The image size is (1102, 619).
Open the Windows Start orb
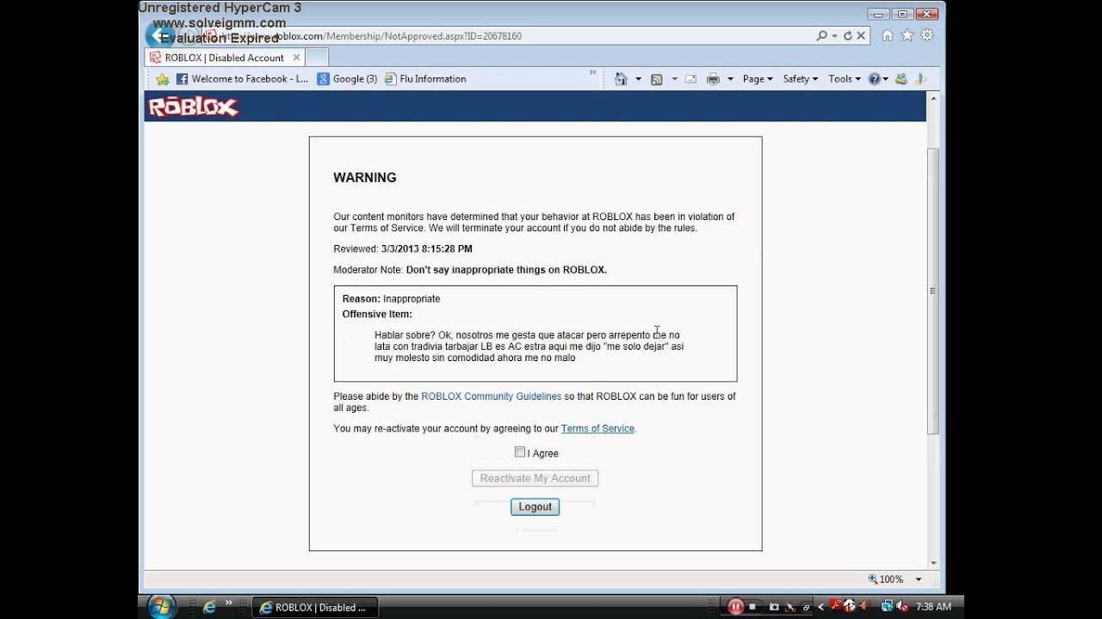pos(162,606)
